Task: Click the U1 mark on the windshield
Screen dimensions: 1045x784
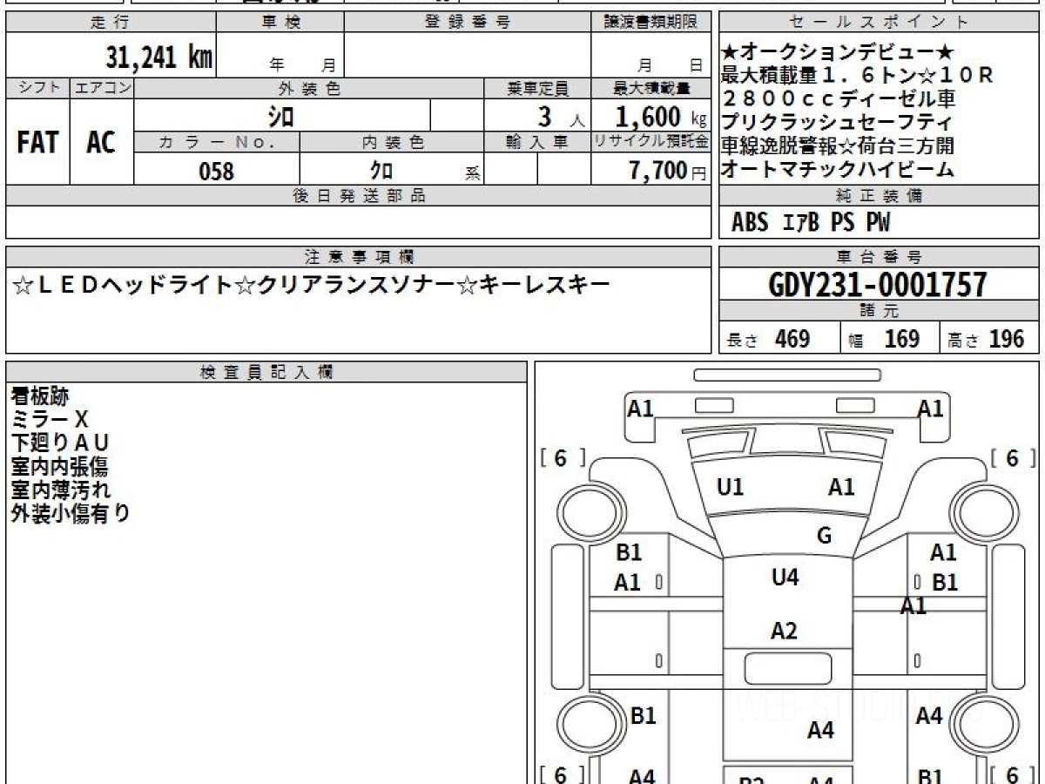Action: [x=730, y=488]
